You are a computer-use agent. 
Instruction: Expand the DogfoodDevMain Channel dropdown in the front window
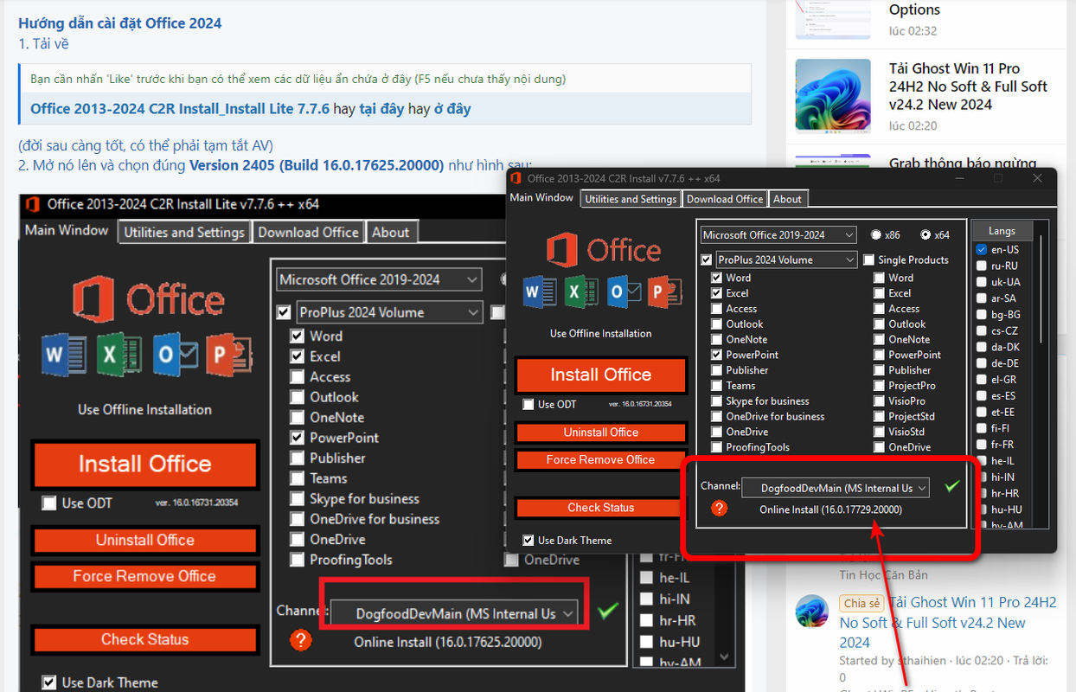(836, 488)
